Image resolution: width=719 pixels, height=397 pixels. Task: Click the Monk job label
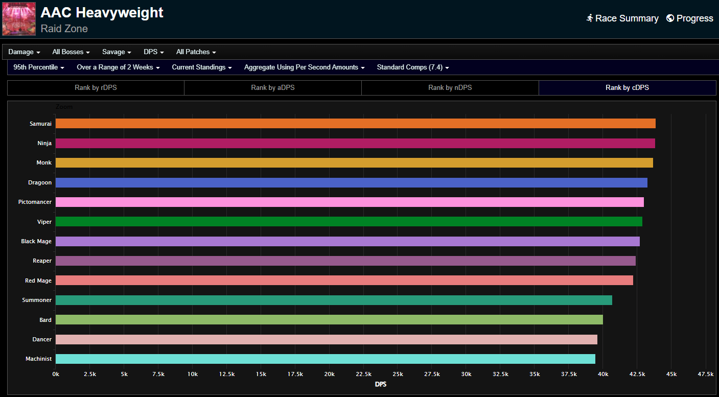44,162
